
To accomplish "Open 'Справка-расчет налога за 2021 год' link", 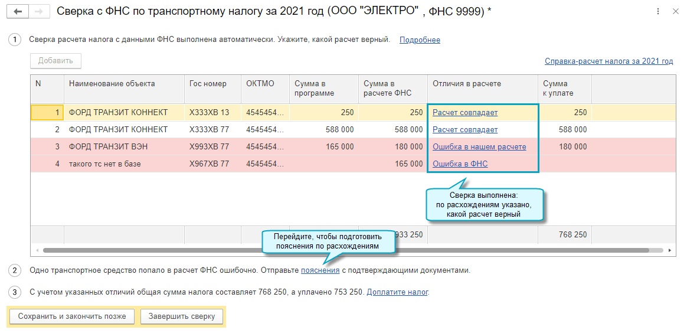I will pos(609,61).
